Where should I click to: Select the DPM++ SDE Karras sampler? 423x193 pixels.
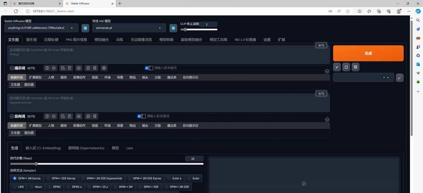[x=61, y=178]
